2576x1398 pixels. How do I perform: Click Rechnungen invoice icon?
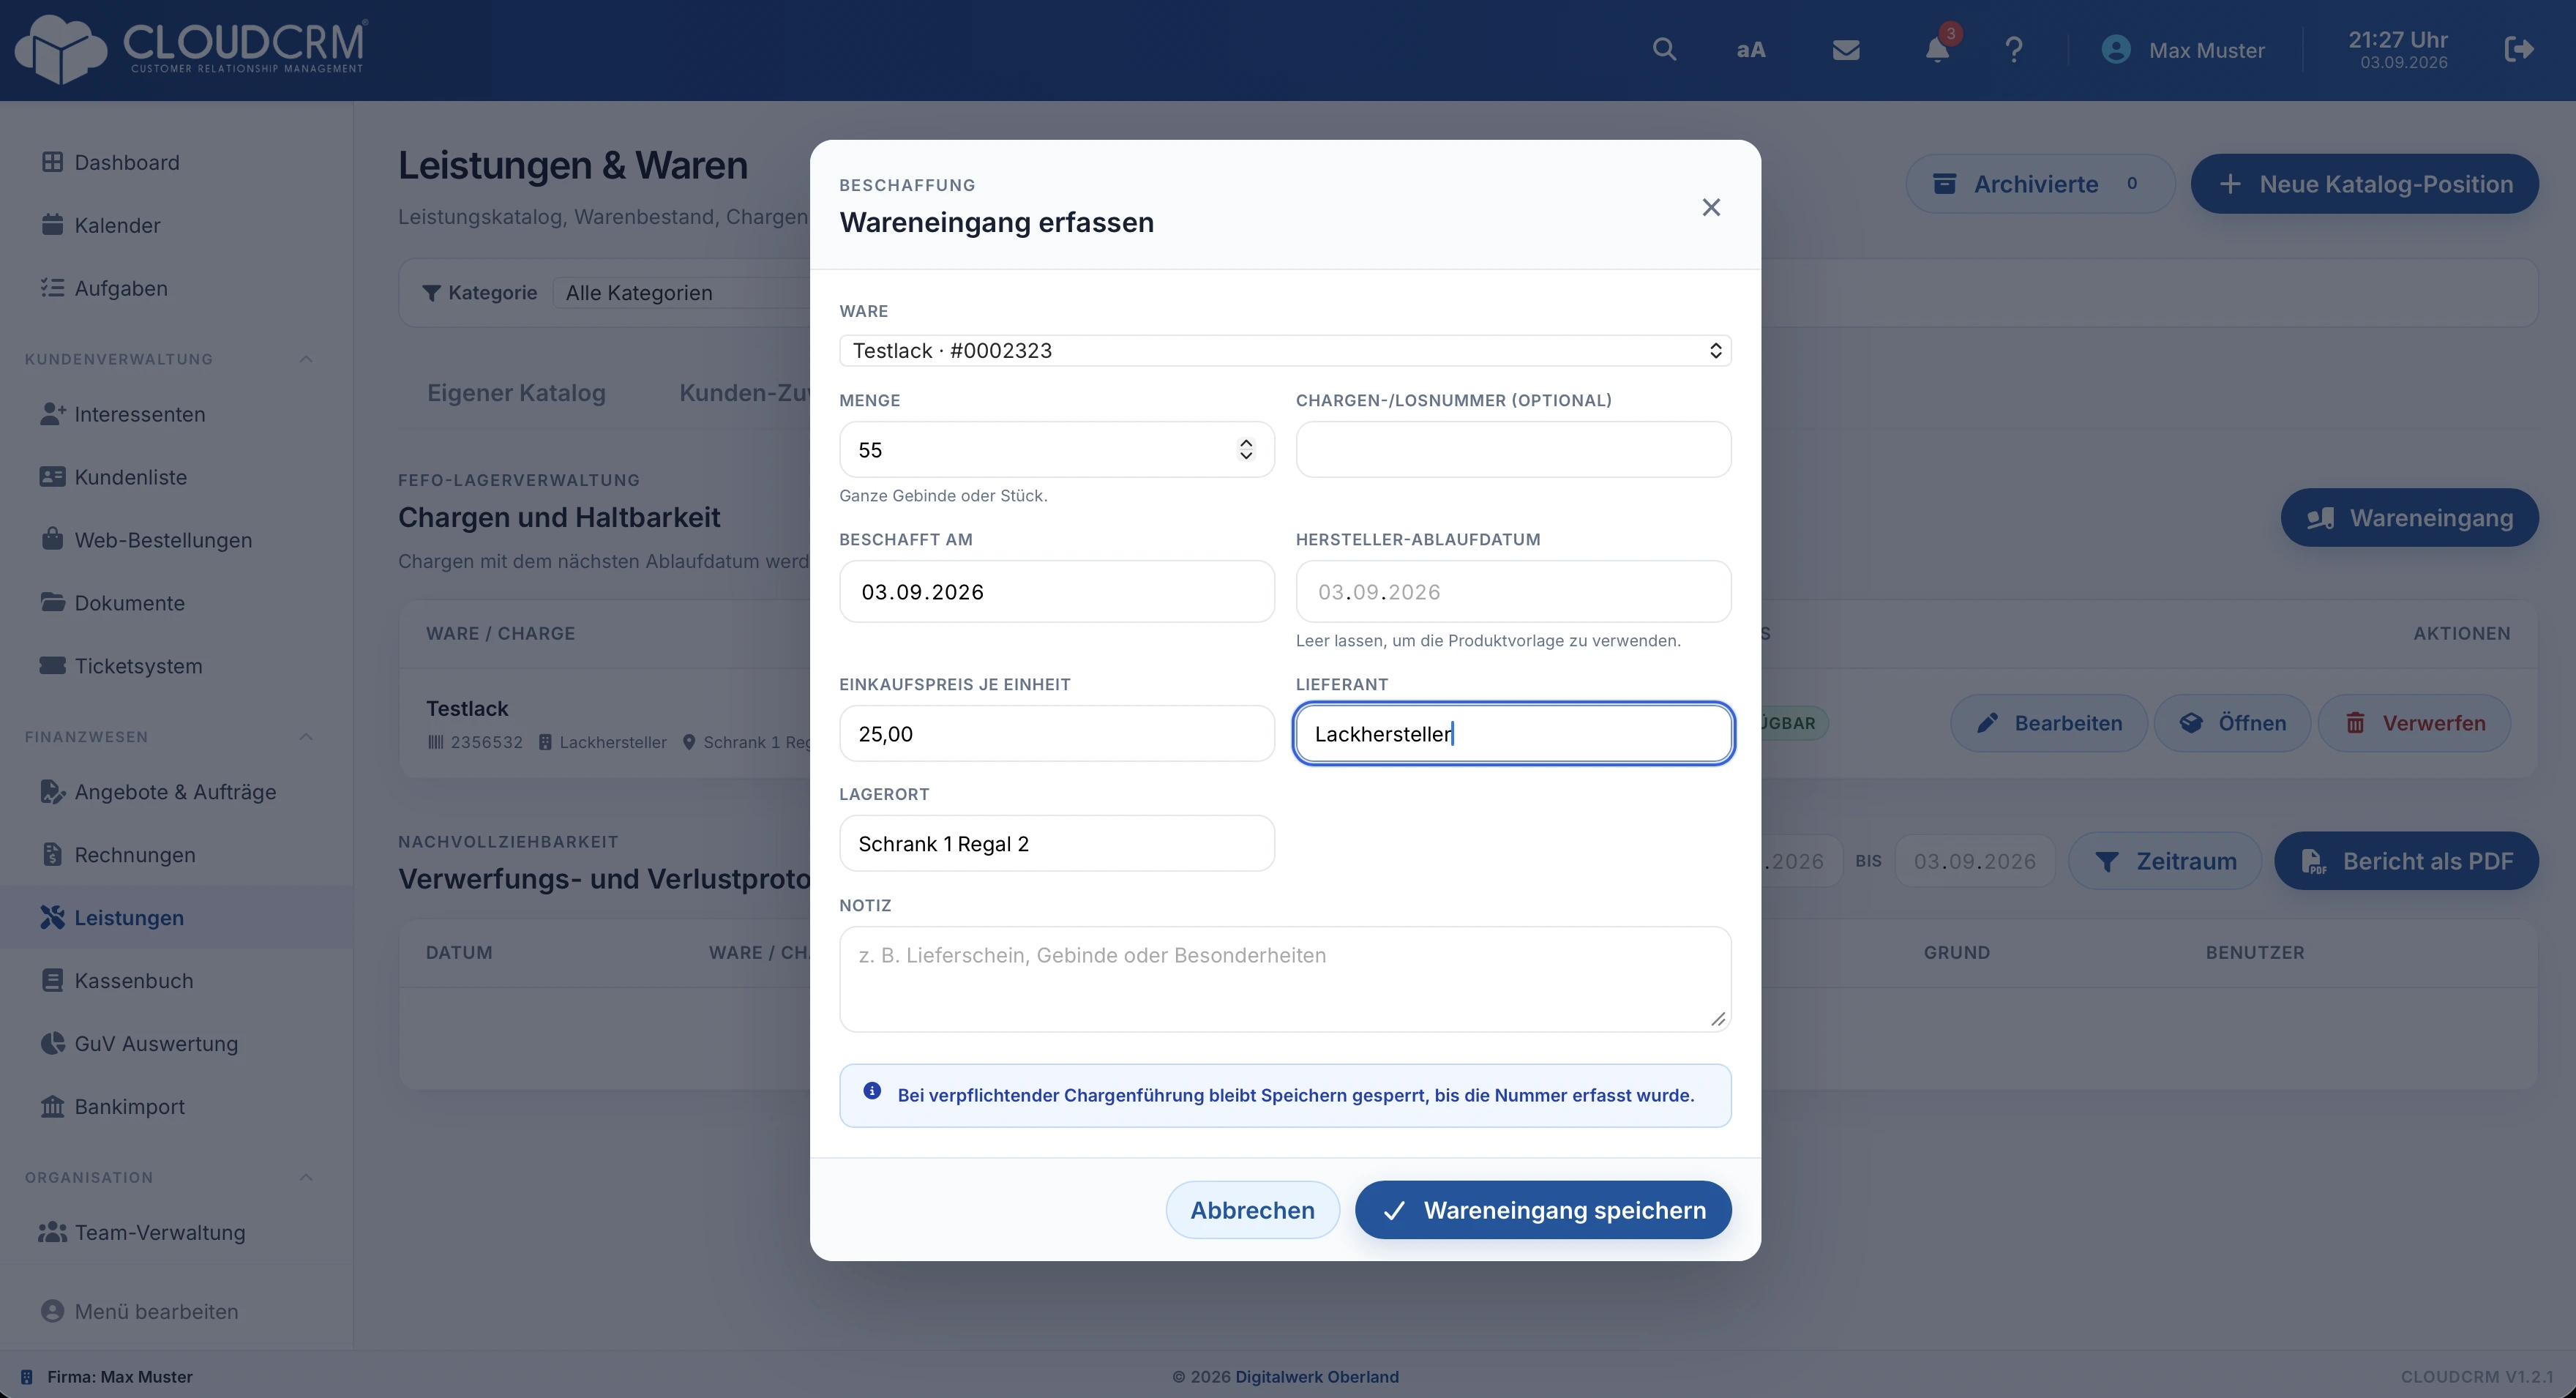pyautogui.click(x=52, y=854)
